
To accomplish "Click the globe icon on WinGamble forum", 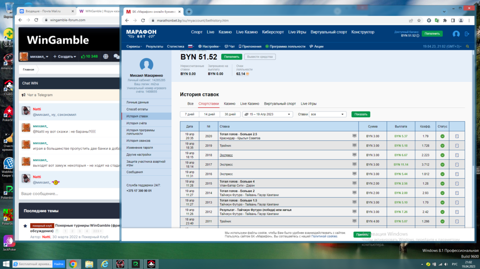I will point(106,56).
